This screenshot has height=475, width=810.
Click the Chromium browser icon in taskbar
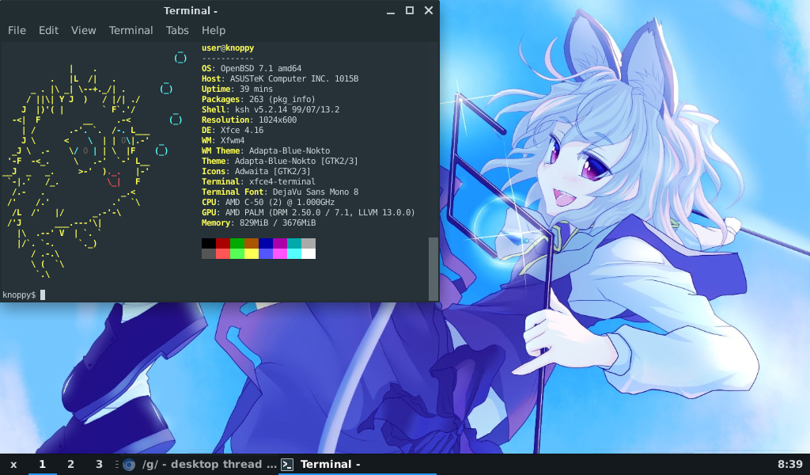129,465
